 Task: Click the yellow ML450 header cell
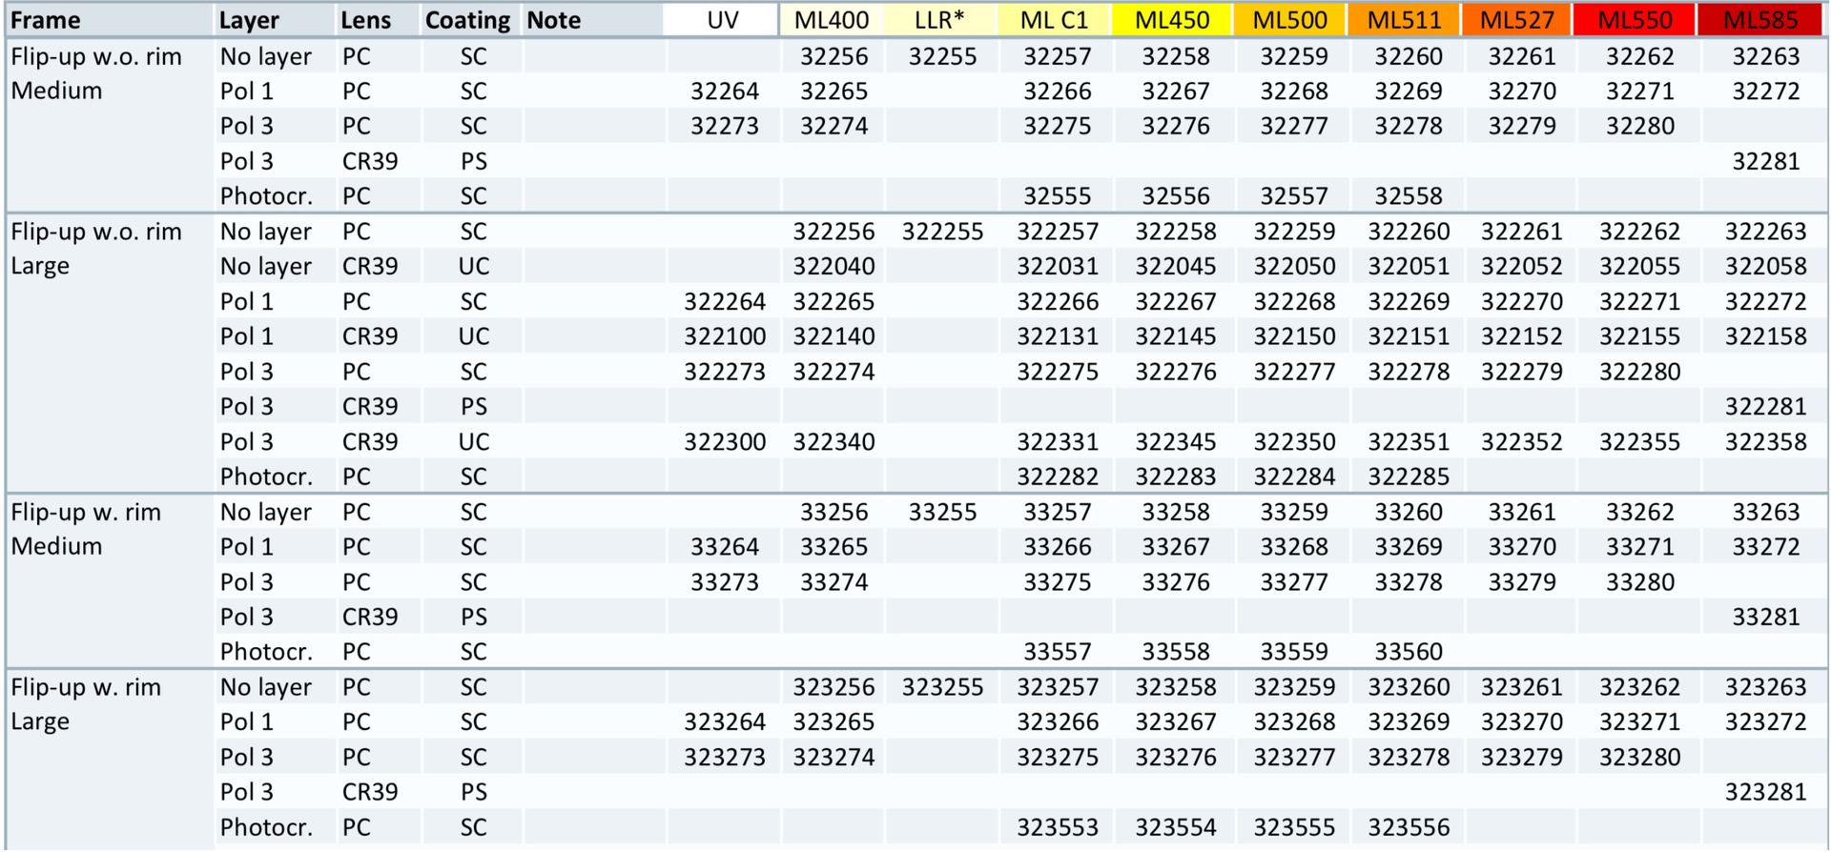point(1173,20)
